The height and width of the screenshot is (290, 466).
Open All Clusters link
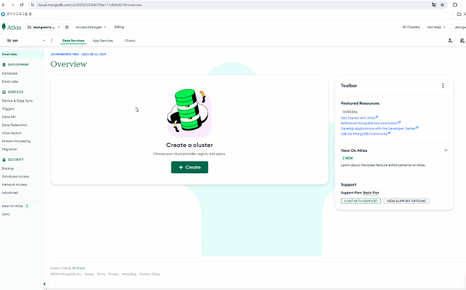pos(411,27)
